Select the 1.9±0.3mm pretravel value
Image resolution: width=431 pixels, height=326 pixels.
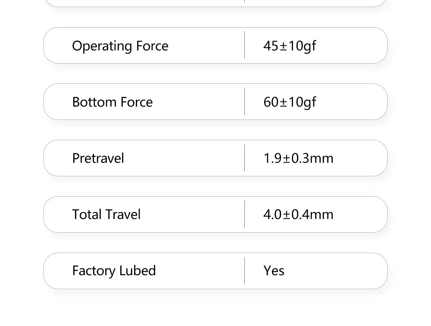(298, 158)
